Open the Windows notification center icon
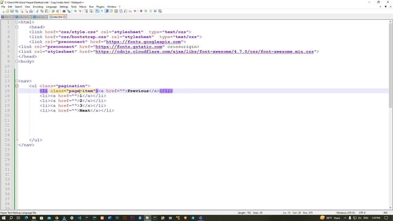 (386, 218)
